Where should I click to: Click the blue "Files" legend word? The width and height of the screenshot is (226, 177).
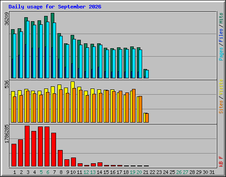coord(221,35)
